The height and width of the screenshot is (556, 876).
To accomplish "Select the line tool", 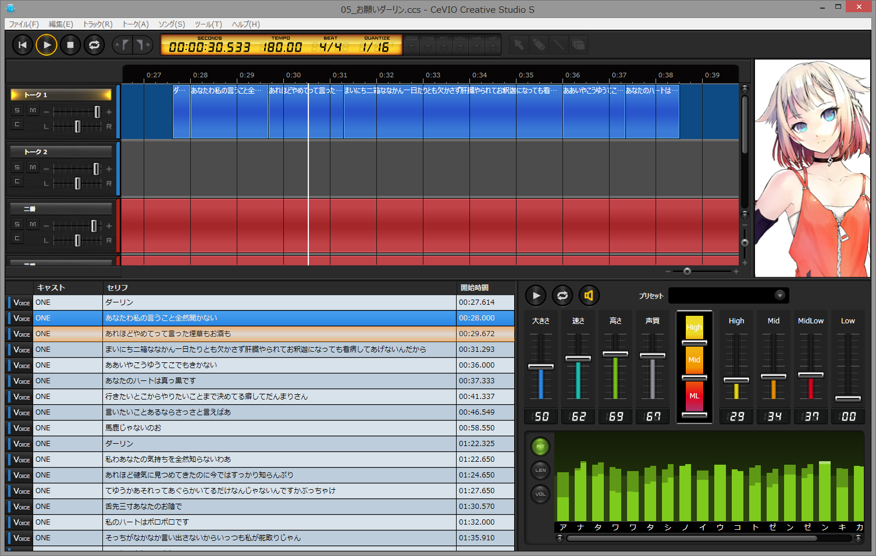I will pos(558,45).
